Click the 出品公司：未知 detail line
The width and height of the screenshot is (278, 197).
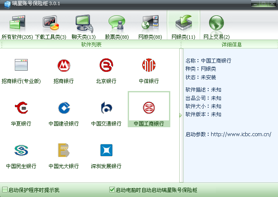coord(203,98)
